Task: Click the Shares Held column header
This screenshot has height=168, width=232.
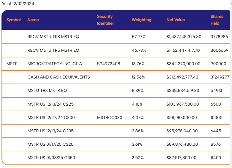Action: [x=217, y=20]
